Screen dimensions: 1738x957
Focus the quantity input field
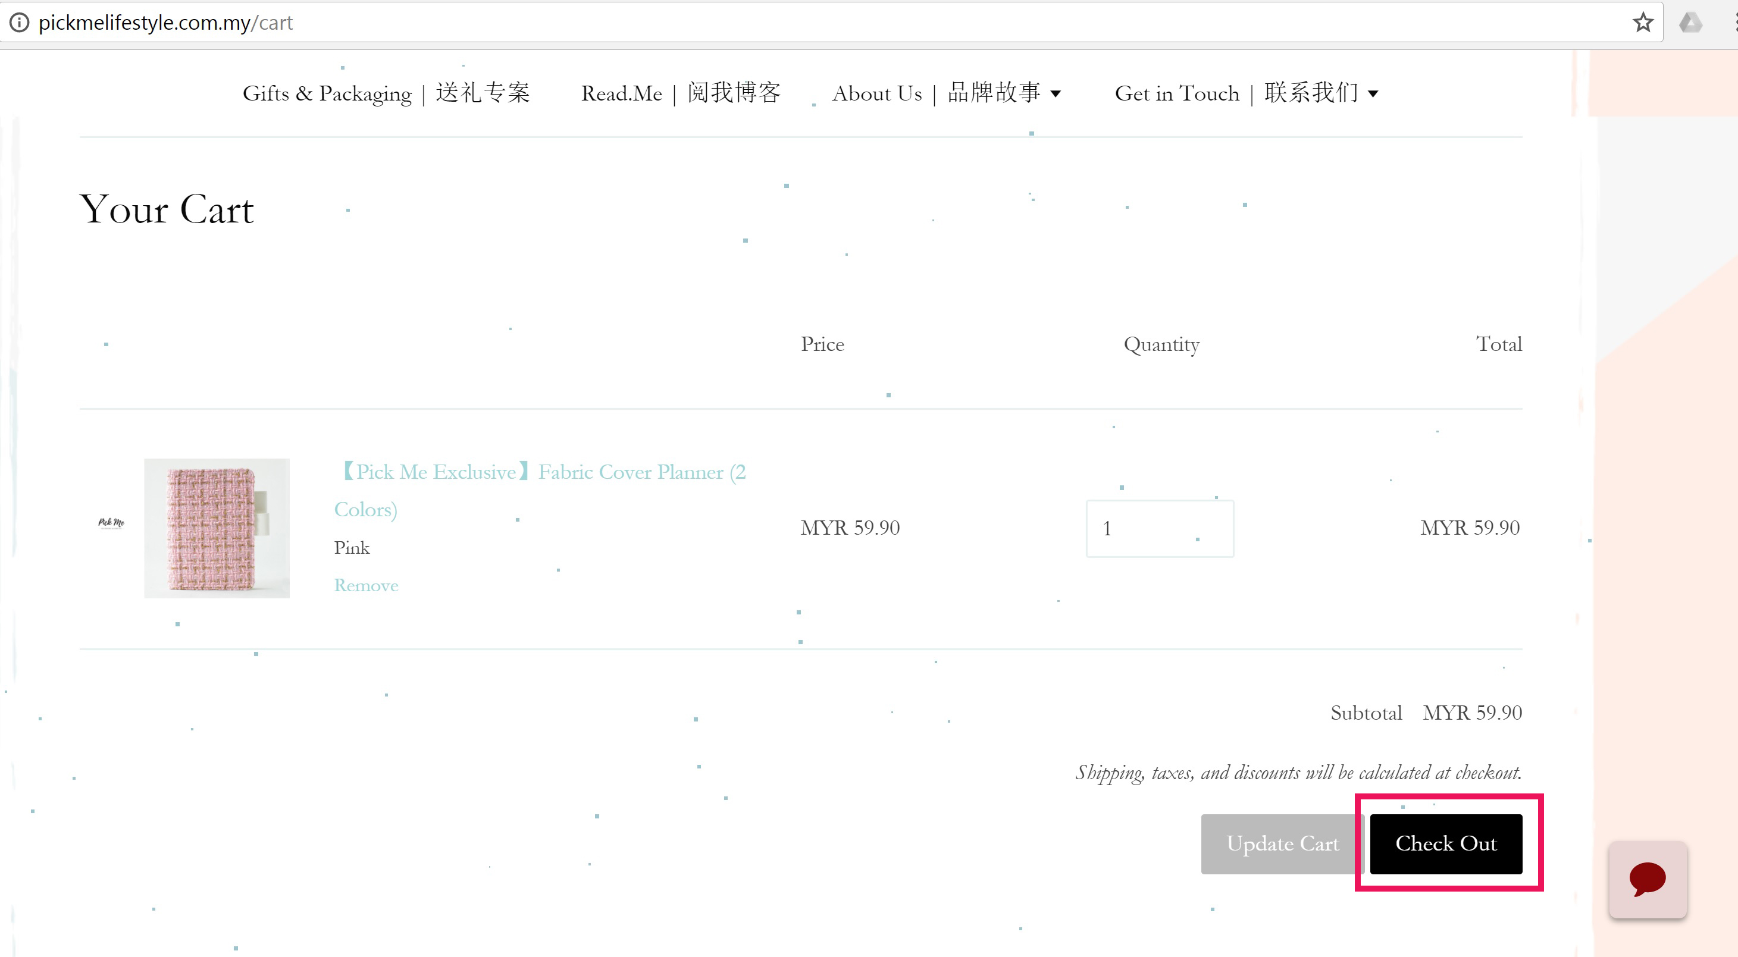point(1159,528)
